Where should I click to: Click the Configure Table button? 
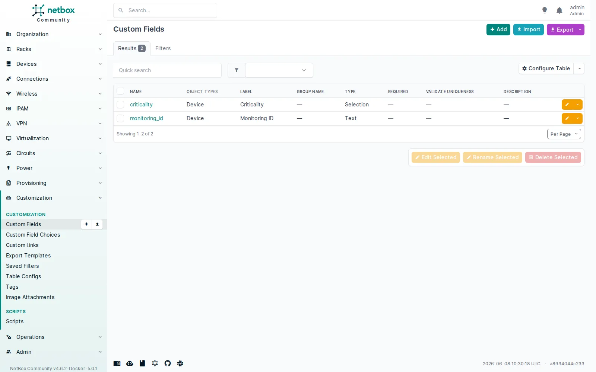[x=546, y=68]
